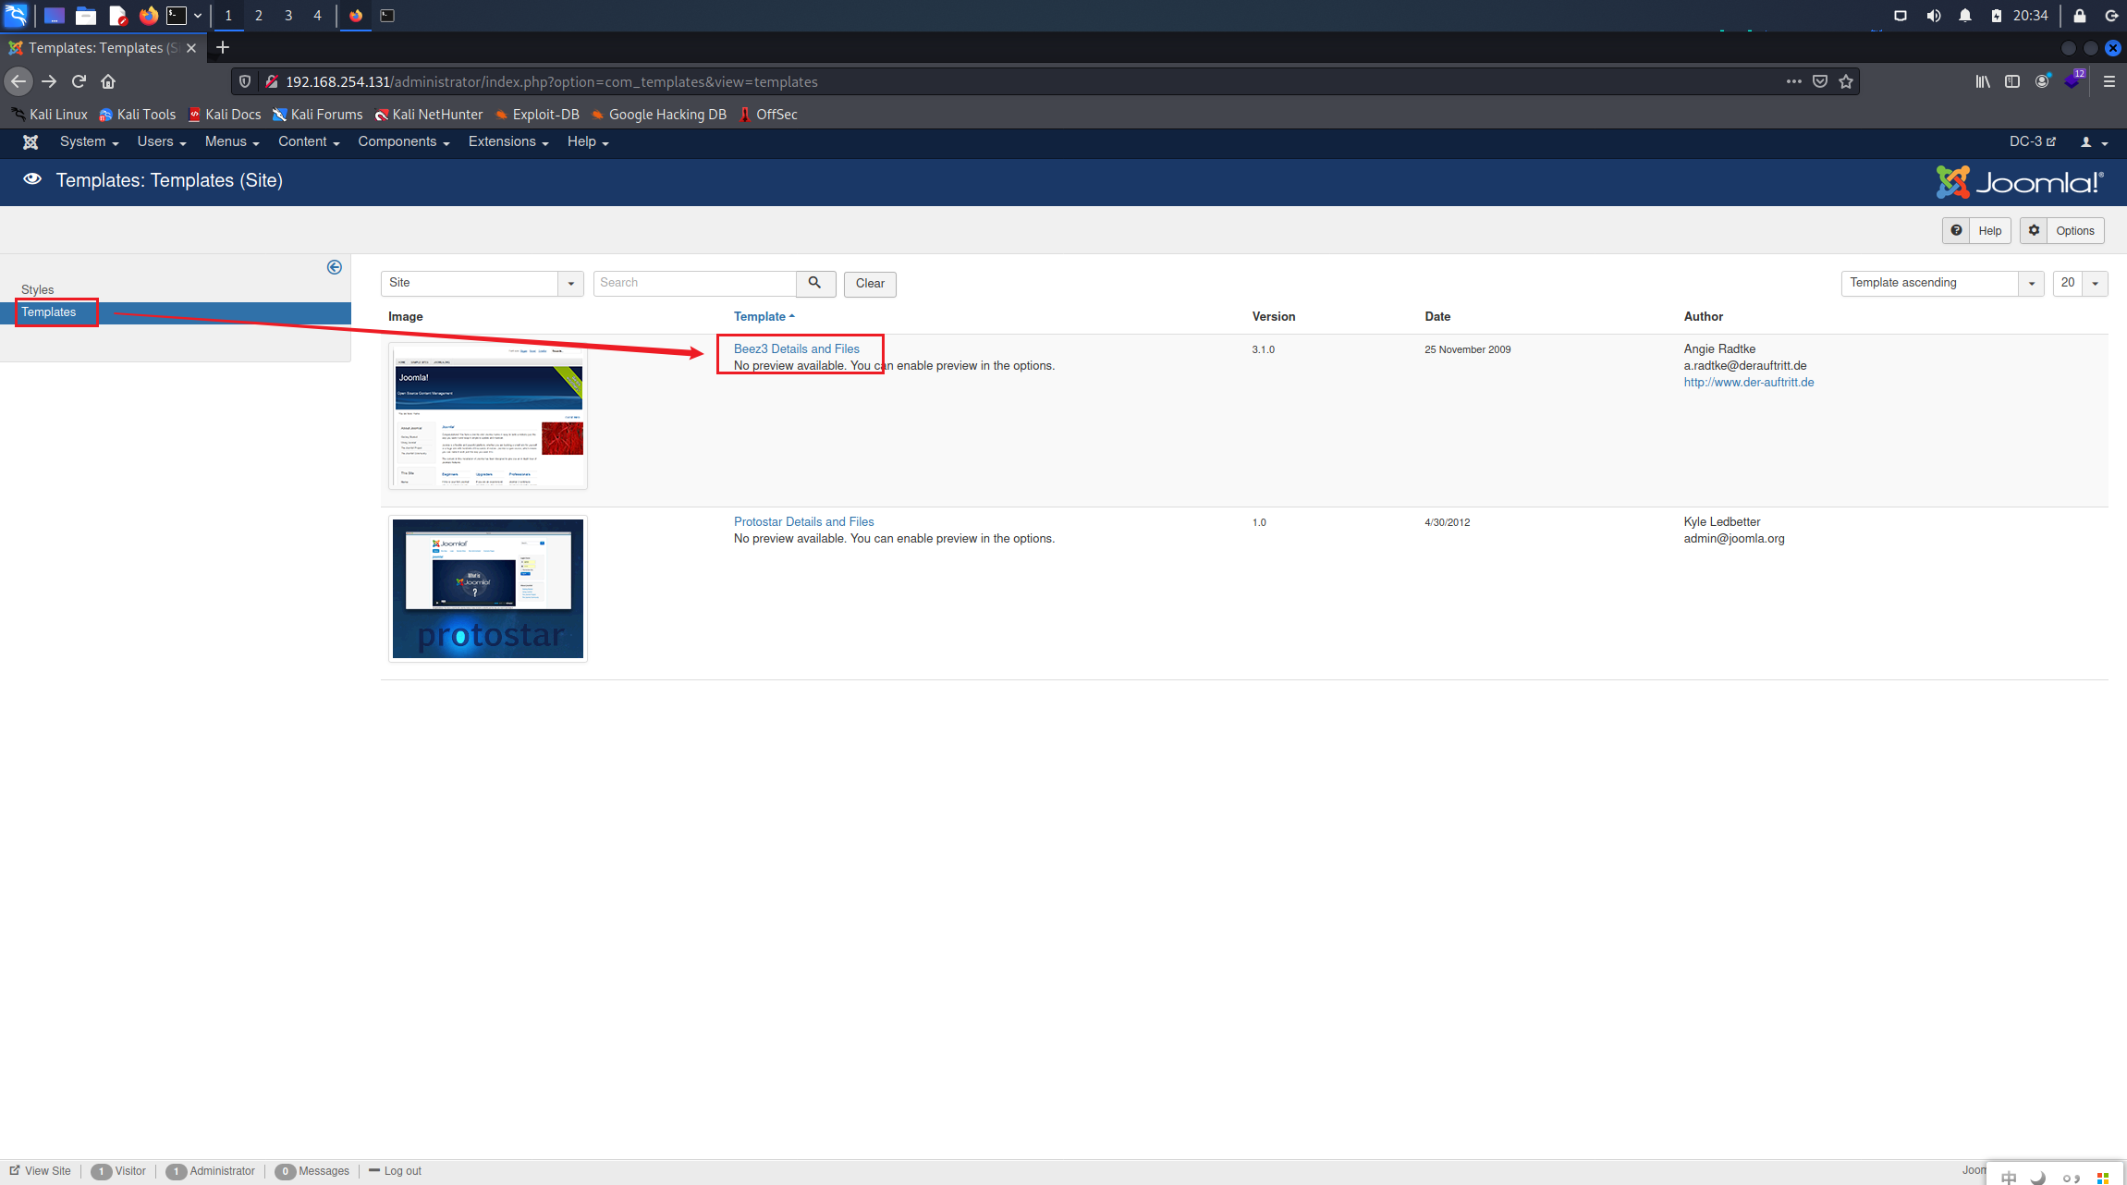Open the Kali Tools bookmark

click(137, 114)
